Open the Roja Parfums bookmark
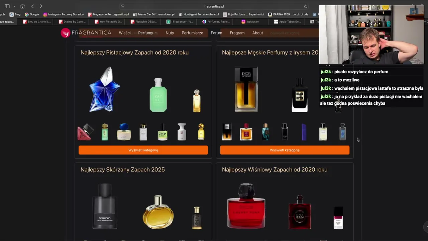The image size is (428, 241). pyautogui.click(x=243, y=14)
